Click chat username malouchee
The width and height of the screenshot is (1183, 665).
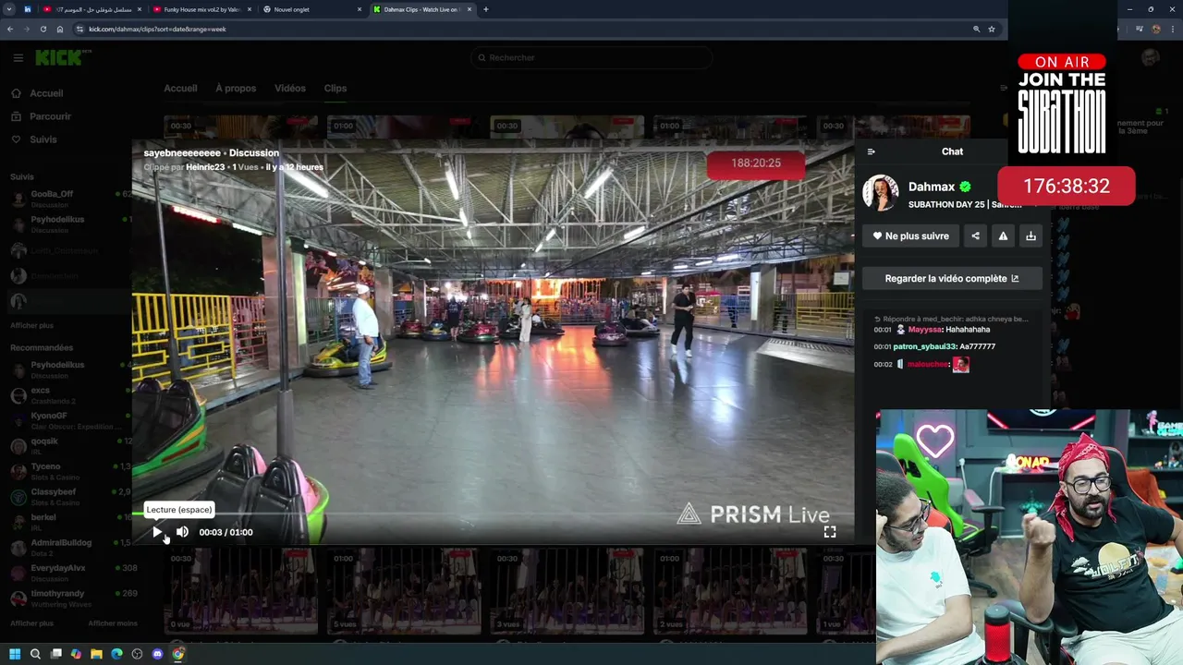tap(927, 364)
